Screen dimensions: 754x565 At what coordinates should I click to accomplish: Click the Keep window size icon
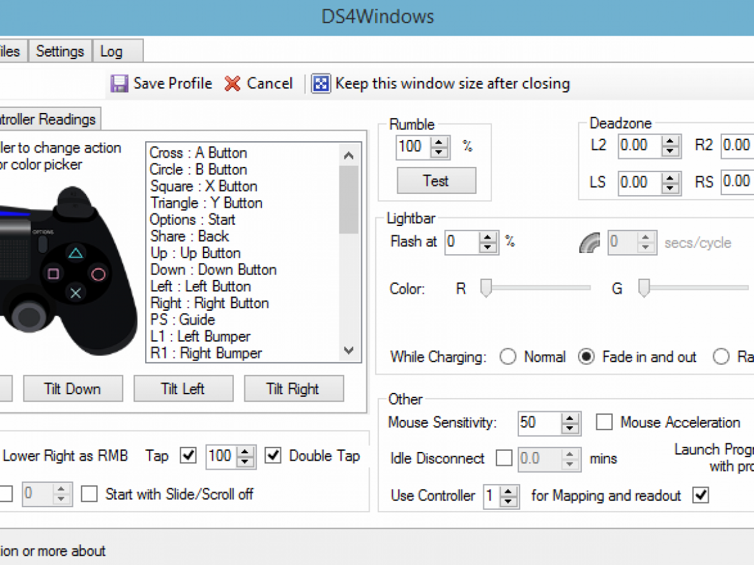[321, 84]
